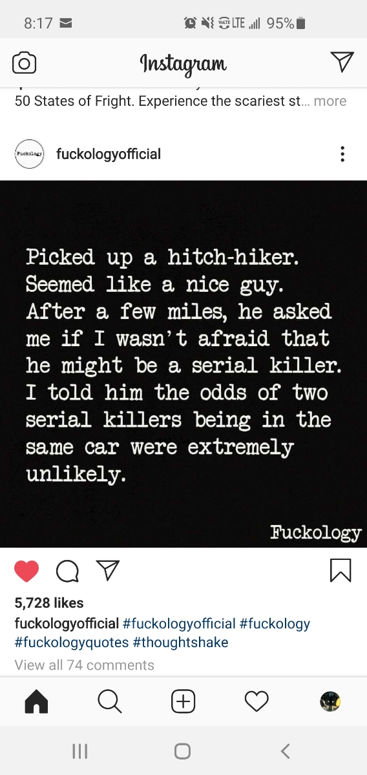Open activity heart icon in bottom bar
Screen dimensions: 367x775
click(257, 701)
